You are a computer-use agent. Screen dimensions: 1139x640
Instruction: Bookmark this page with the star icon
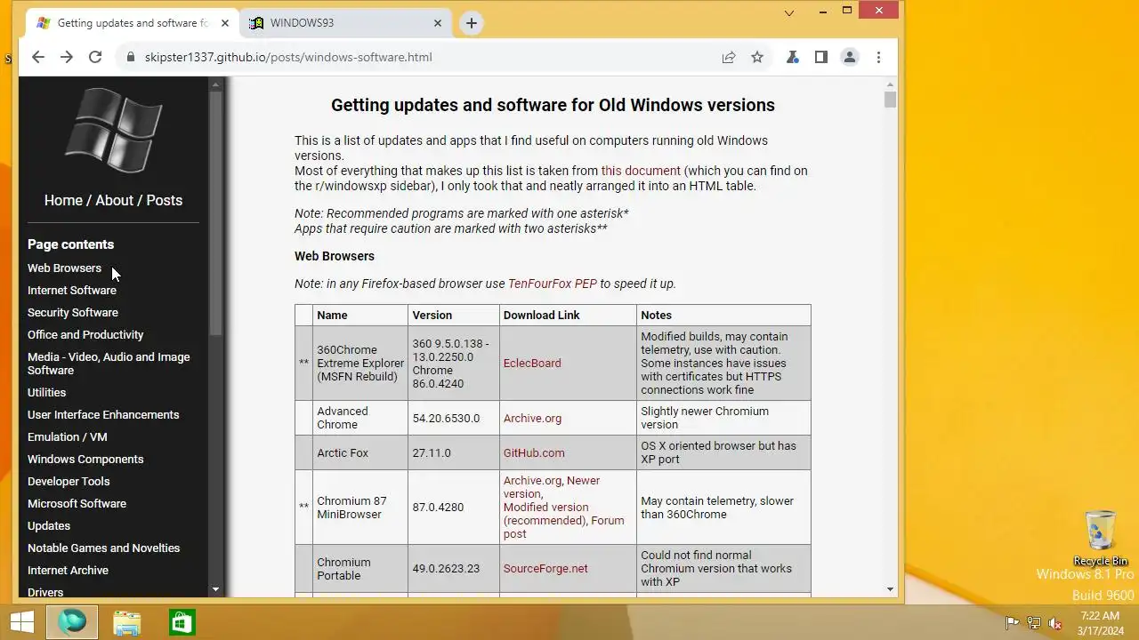pyautogui.click(x=757, y=57)
